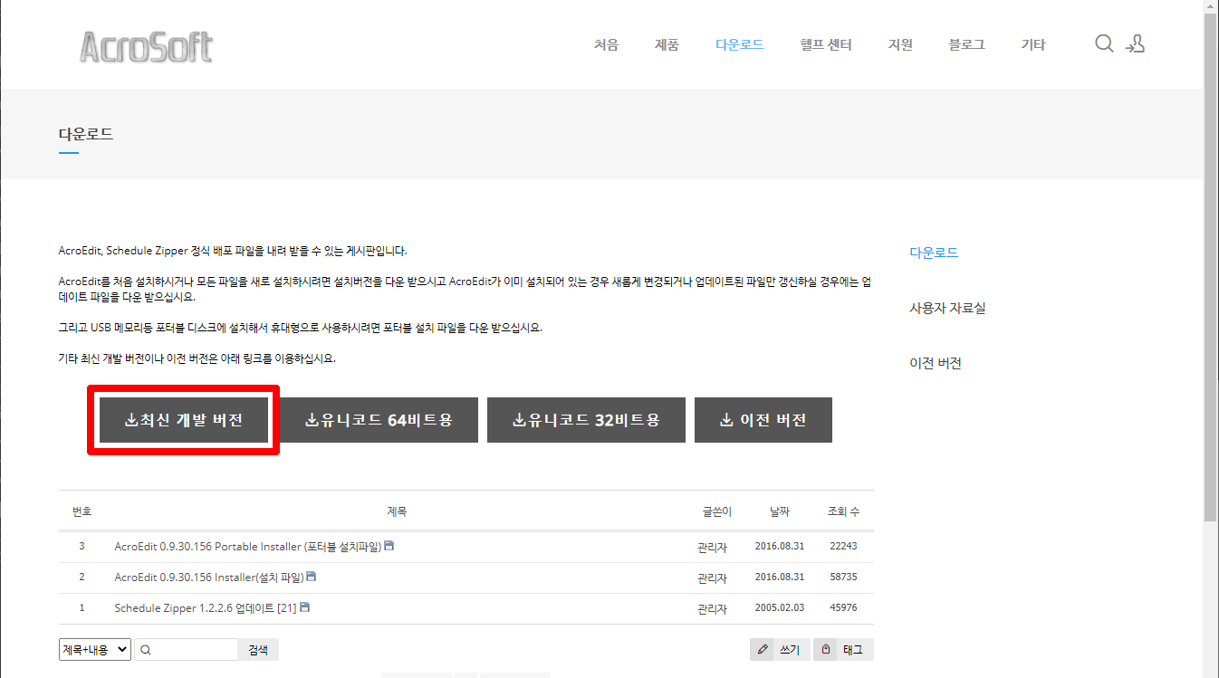Click the 조회 수 column header
The width and height of the screenshot is (1219, 678).
(x=843, y=511)
